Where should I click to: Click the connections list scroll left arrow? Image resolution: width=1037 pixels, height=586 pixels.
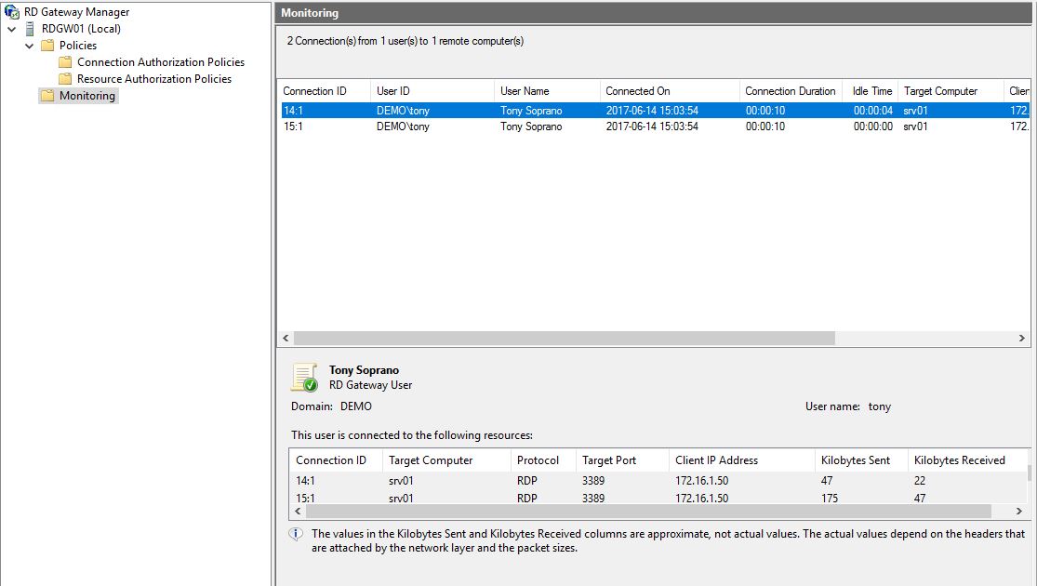tap(286, 338)
